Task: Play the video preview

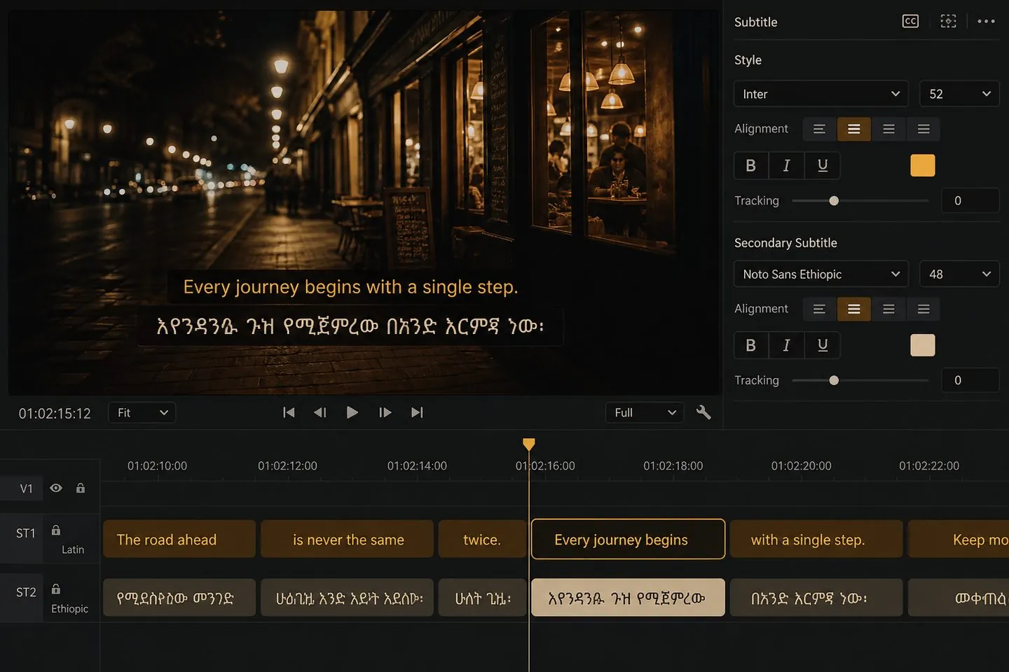Action: (x=352, y=412)
